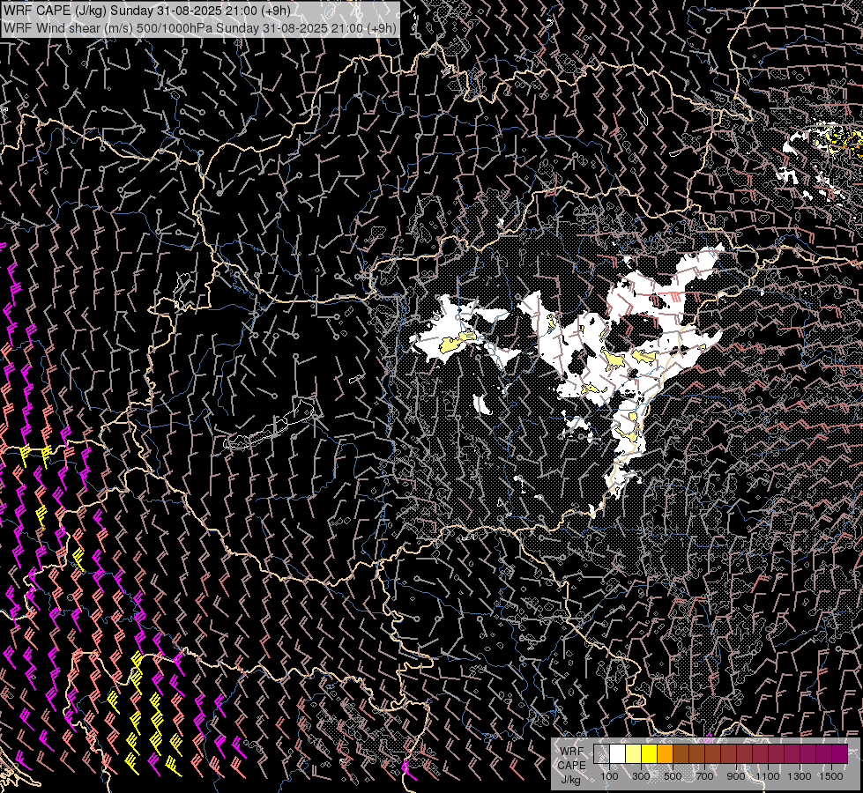Click the '1500' legend tick value
The image size is (863, 793).
click(831, 776)
